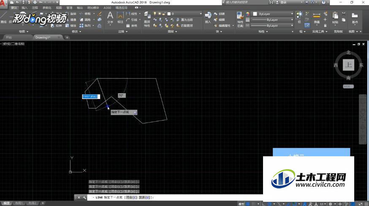Expand the 图层 (Layers) panel
Screen dimensions: 369x206
172,32
